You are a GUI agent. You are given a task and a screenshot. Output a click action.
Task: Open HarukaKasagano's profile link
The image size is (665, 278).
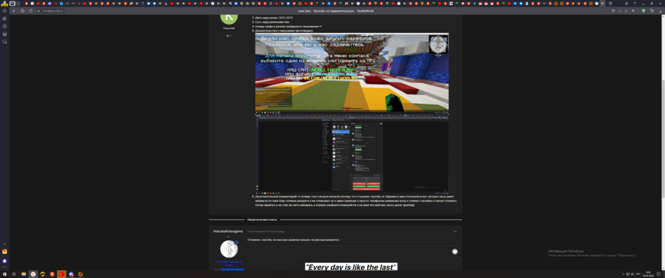(x=228, y=231)
